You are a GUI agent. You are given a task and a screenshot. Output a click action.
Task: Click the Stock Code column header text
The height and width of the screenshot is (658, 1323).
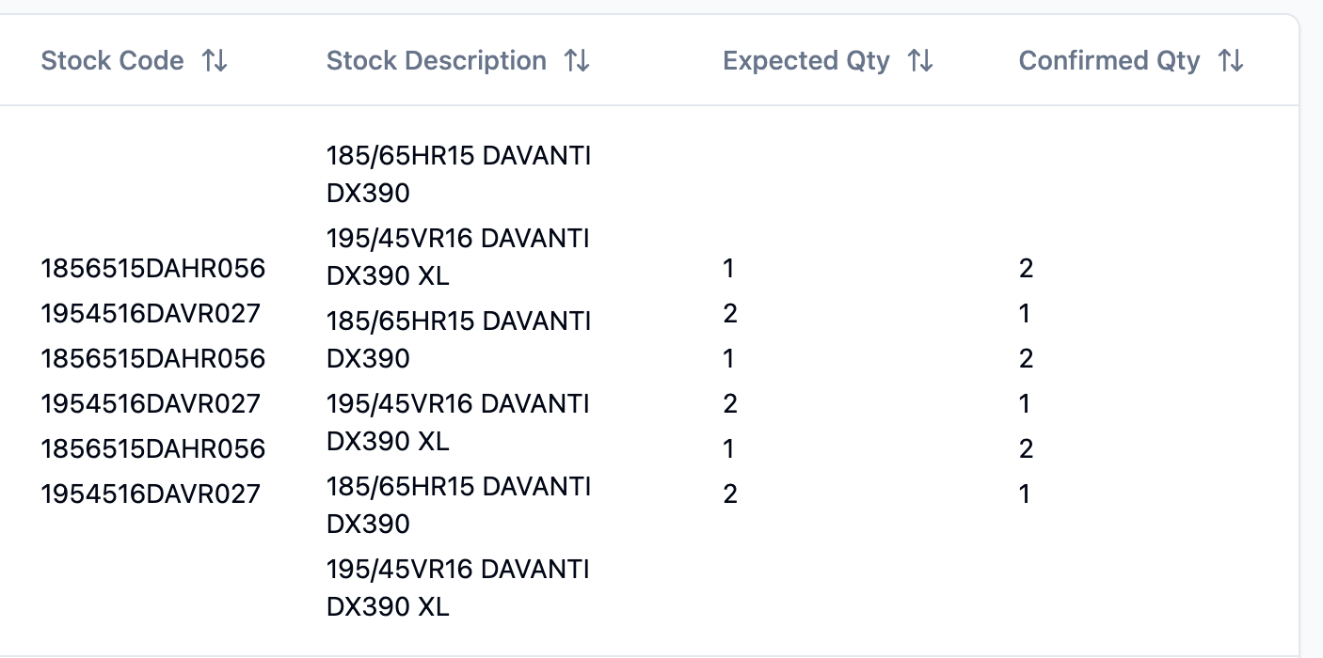click(112, 61)
